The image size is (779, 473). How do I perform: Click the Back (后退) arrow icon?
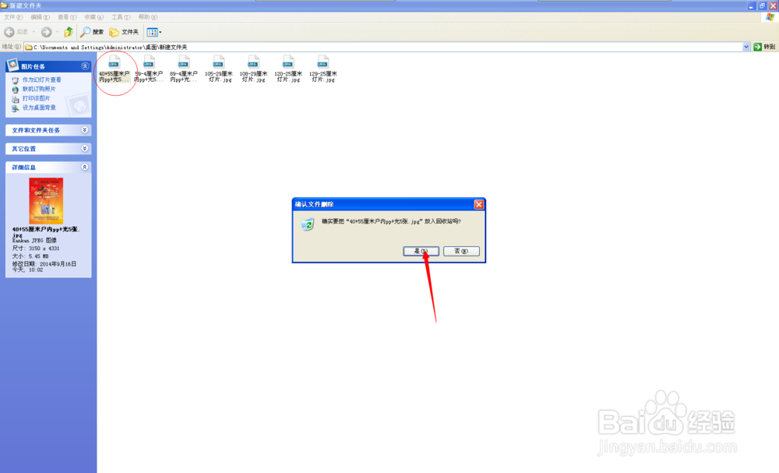[9, 32]
